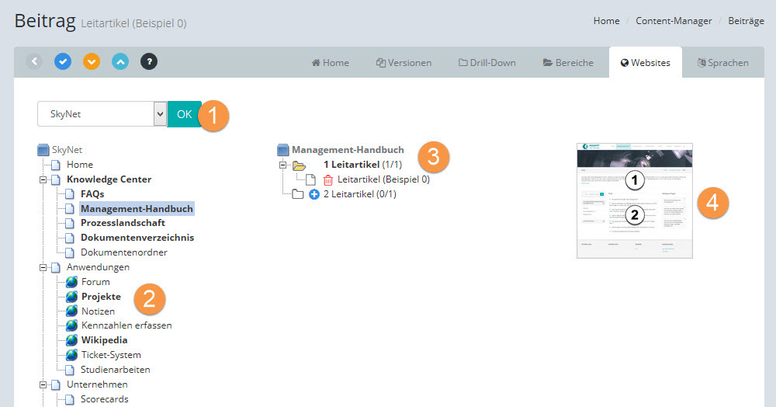The height and width of the screenshot is (407, 776).
Task: Click the light-blue up-chevron circle icon
Action: (x=120, y=61)
